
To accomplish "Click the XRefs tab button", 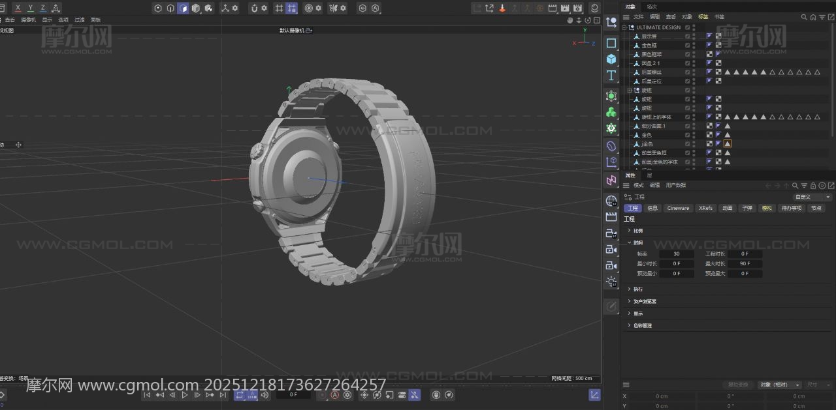I will (705, 209).
